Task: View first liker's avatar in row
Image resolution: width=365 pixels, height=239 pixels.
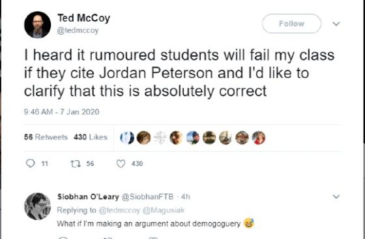Action: [x=127, y=137]
